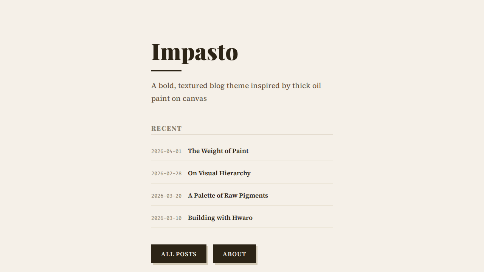Navigate home via the Impasto header
484x272 pixels.
[195, 52]
